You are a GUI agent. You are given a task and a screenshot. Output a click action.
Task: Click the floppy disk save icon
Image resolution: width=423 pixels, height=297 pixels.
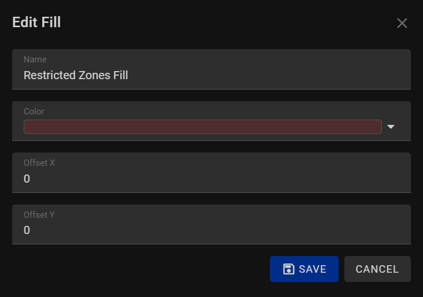[x=288, y=269]
